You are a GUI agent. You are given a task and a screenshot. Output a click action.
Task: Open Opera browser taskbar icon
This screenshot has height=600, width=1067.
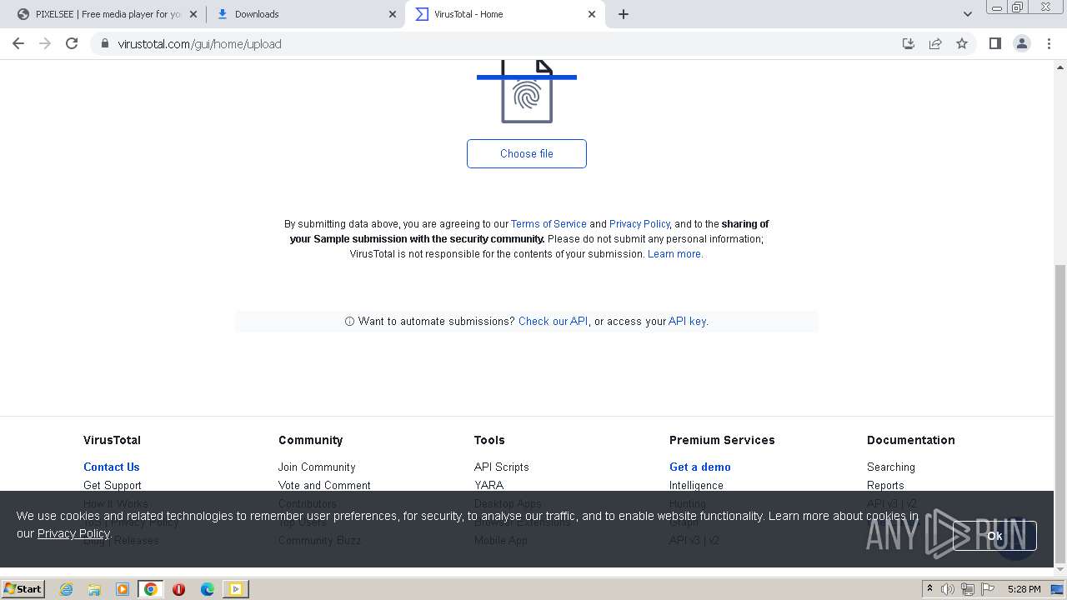178,589
